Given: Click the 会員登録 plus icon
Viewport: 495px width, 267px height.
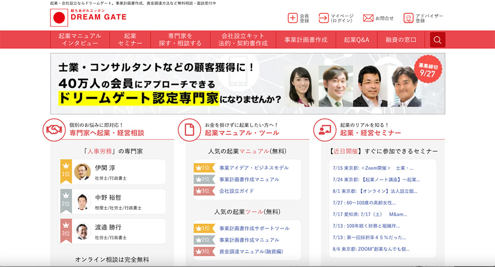Looking at the screenshot, I should pos(293,18).
